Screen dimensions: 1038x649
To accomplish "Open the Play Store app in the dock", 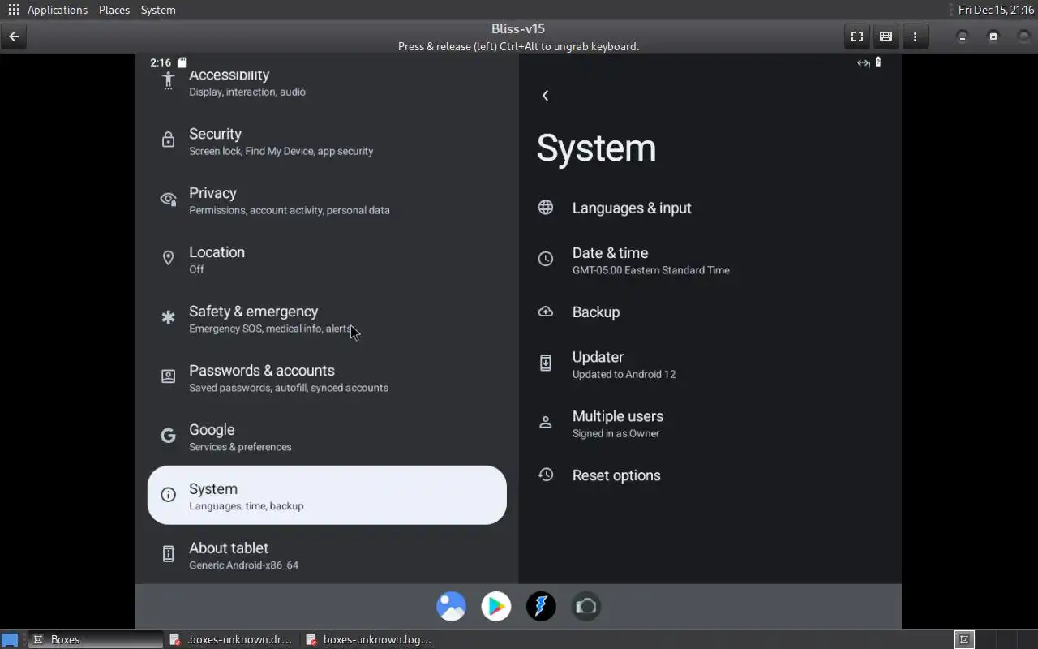I will tap(496, 606).
